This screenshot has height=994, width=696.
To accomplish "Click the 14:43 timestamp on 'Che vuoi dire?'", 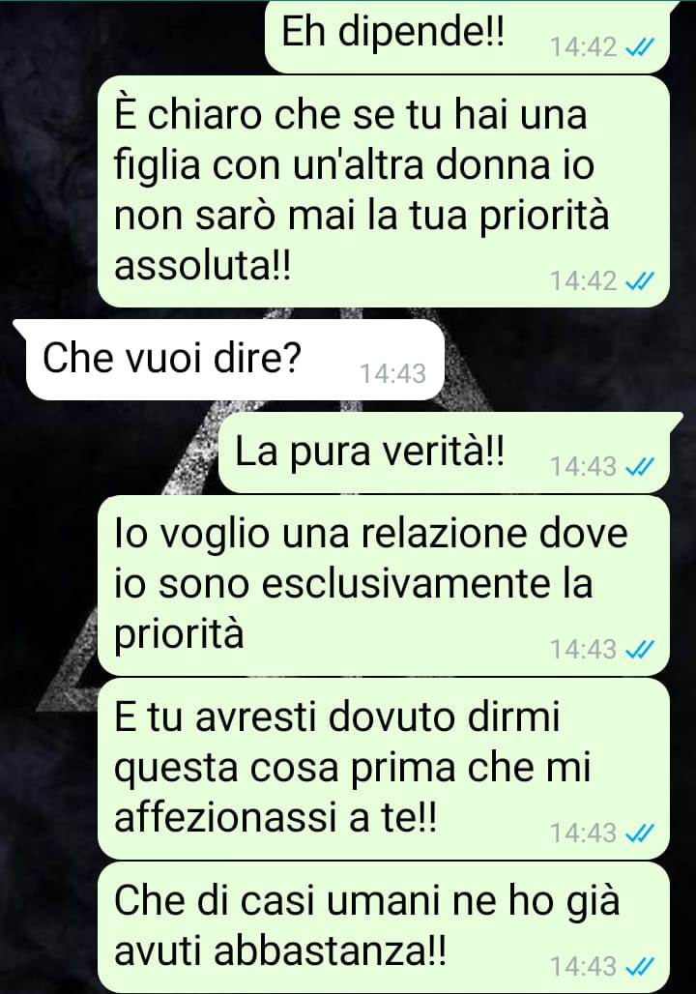I will click(393, 373).
